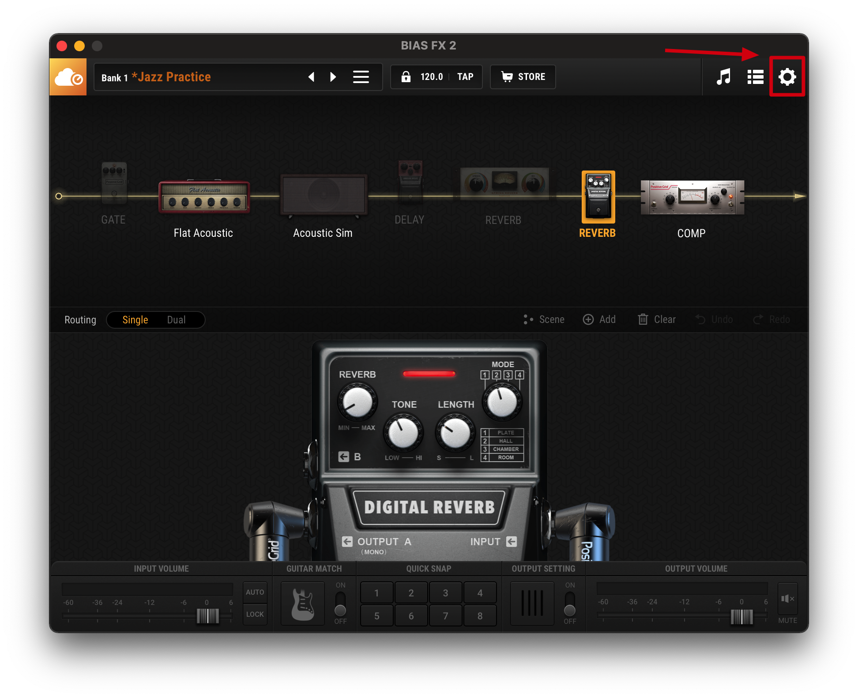
Task: Select Quick Snap slot 1
Action: (377, 592)
